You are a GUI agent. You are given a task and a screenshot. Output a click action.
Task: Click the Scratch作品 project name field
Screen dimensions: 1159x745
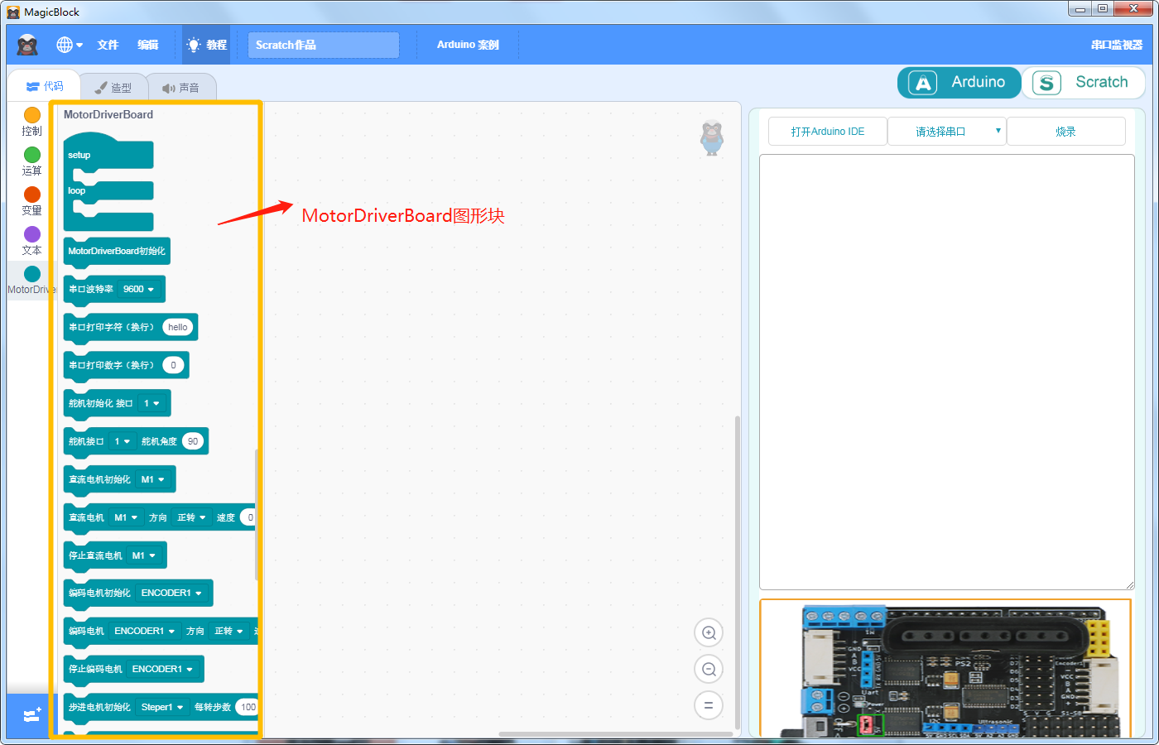[x=324, y=45]
